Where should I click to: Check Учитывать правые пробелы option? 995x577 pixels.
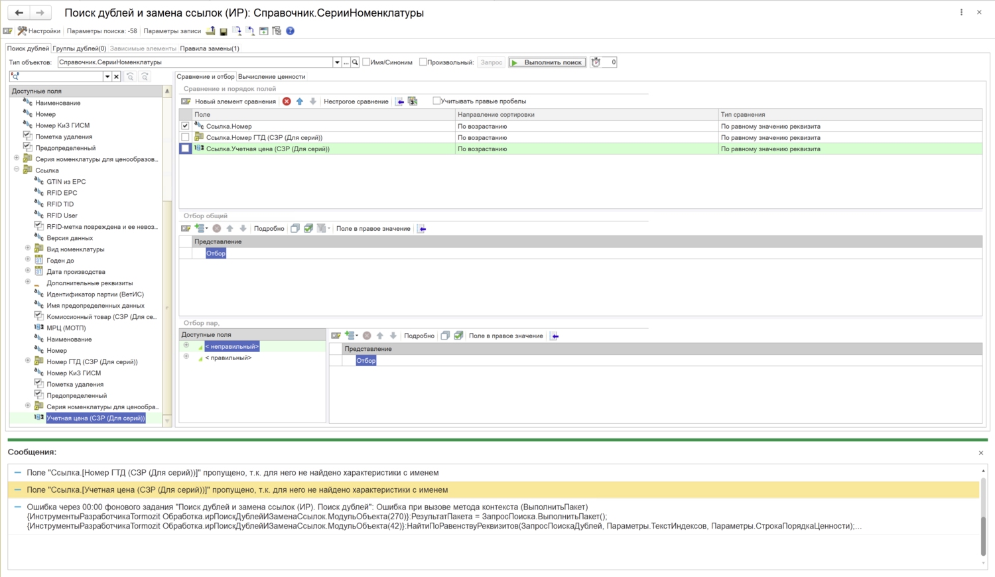(436, 101)
